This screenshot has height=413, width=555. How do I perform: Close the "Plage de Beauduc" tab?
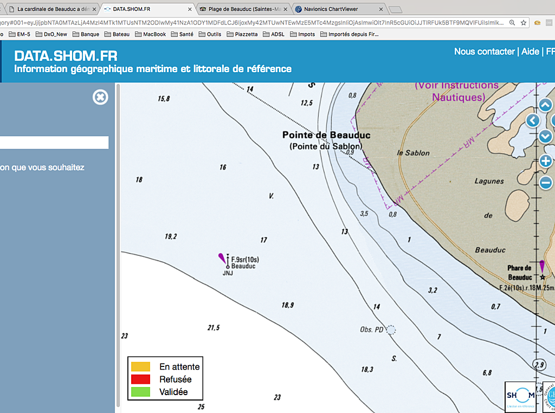click(x=285, y=9)
